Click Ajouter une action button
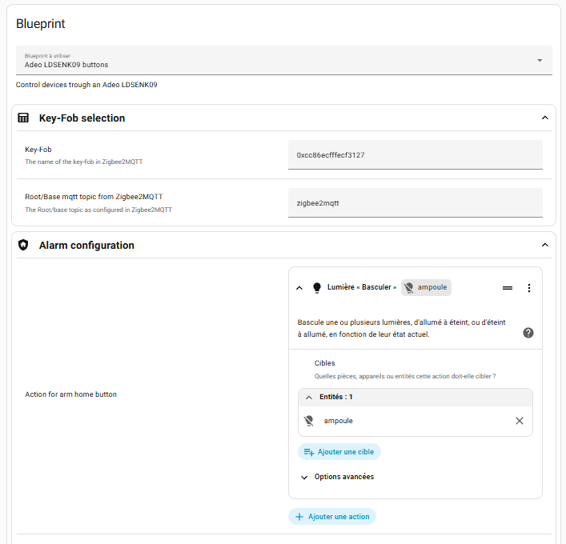566x544 pixels. (x=332, y=517)
